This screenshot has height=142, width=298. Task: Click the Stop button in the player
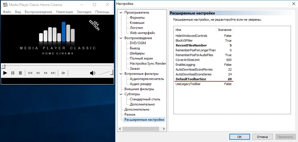(x=20, y=73)
